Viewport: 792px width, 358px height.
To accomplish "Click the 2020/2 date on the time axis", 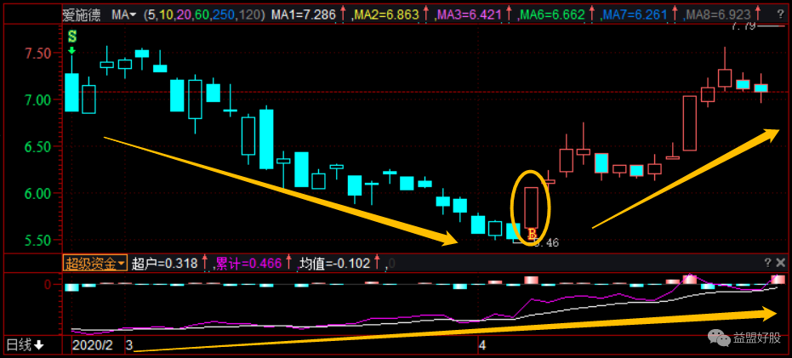I will [x=92, y=345].
